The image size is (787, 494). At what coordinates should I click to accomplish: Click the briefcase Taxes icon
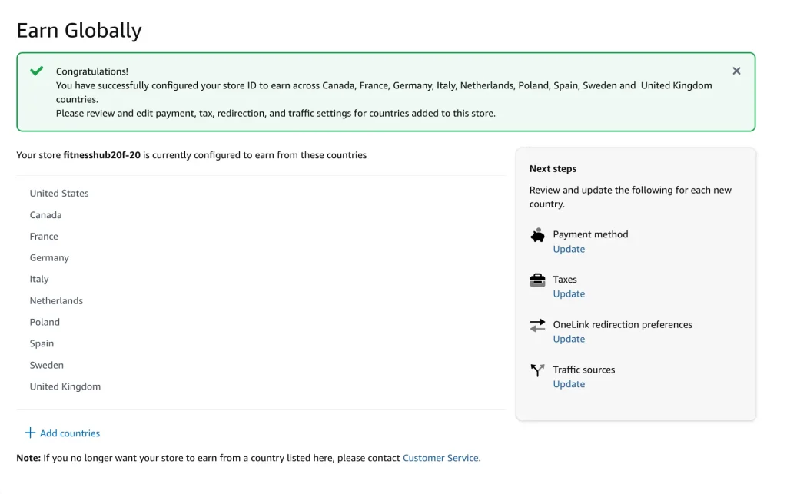tap(537, 280)
